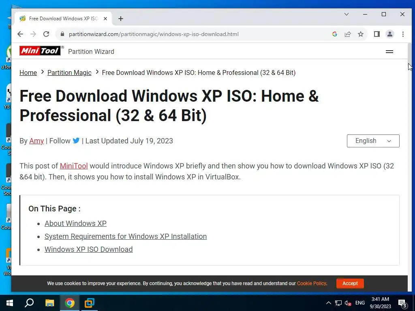Reload the page with the refresh icon
The image size is (415, 311).
pyautogui.click(x=46, y=34)
